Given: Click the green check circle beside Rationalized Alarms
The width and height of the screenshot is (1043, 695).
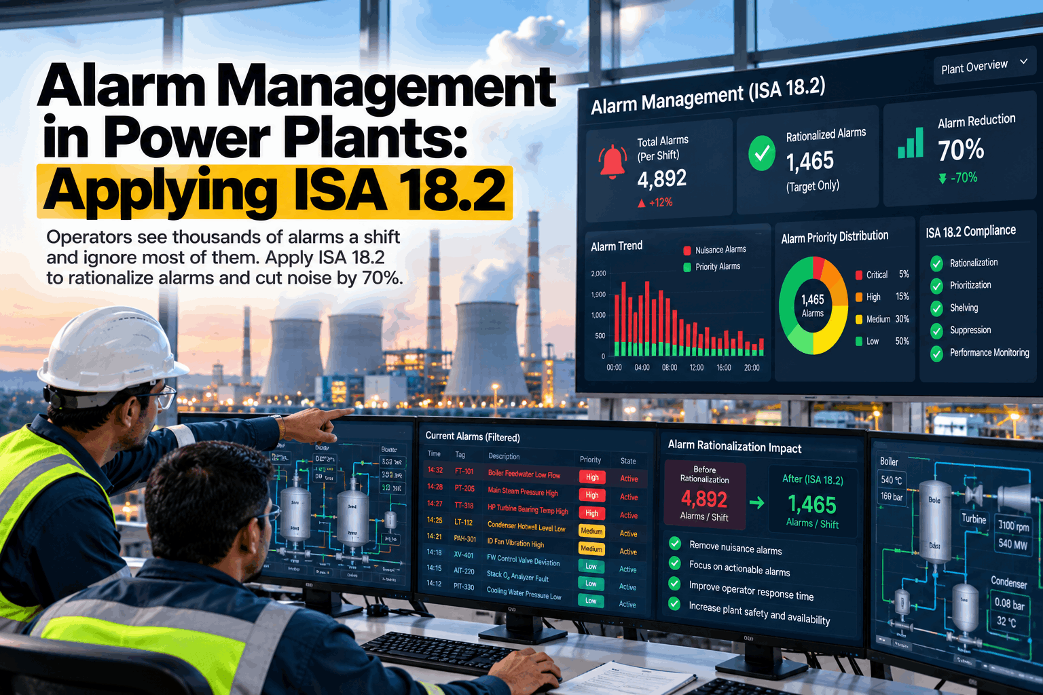Looking at the screenshot, I should click(x=762, y=153).
